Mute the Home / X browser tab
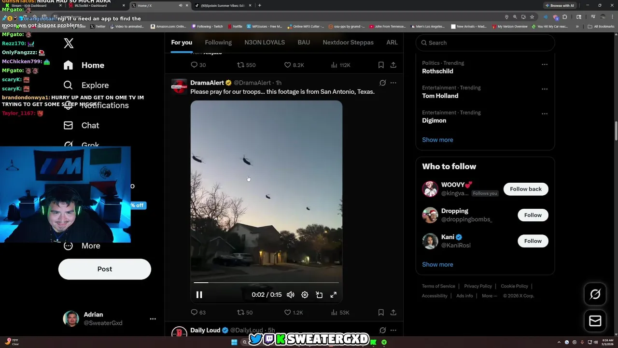The width and height of the screenshot is (618, 348). pyautogui.click(x=181, y=5)
